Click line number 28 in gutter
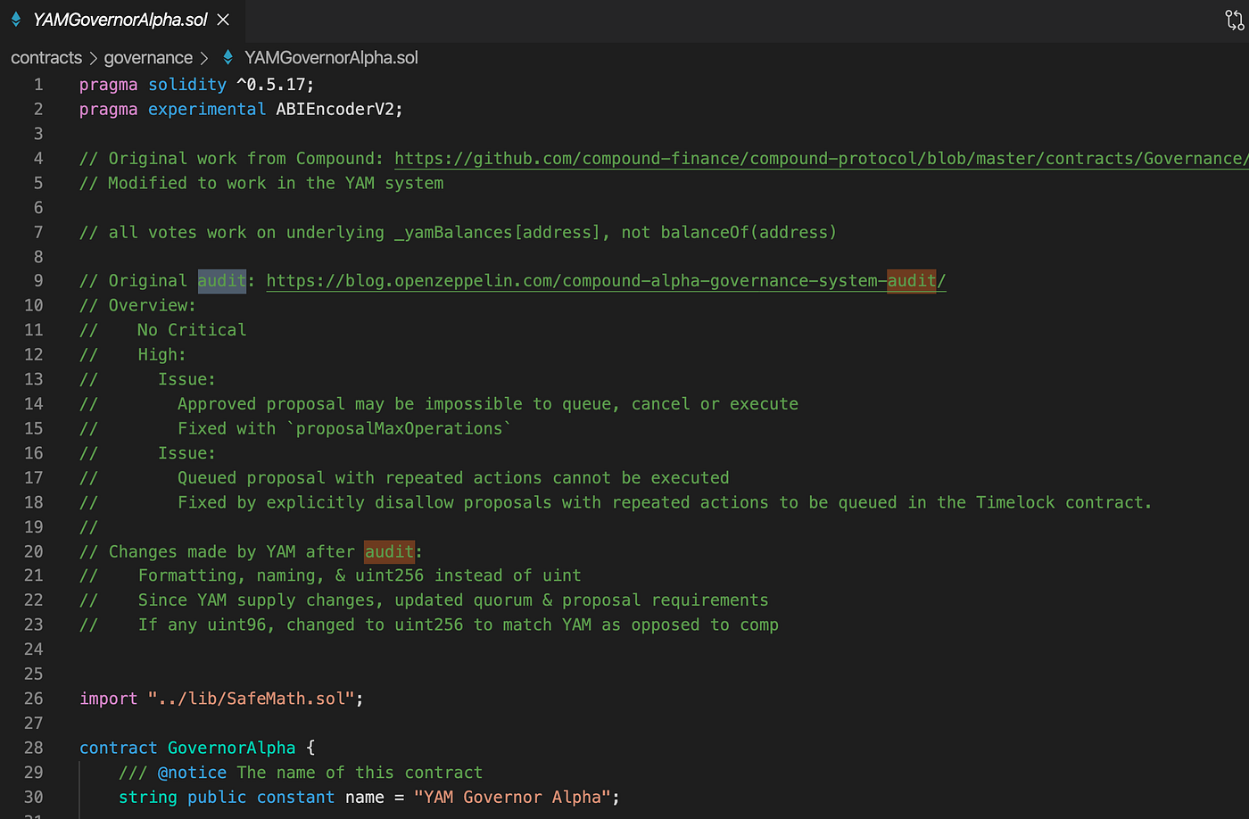This screenshot has height=819, width=1249. (34, 748)
